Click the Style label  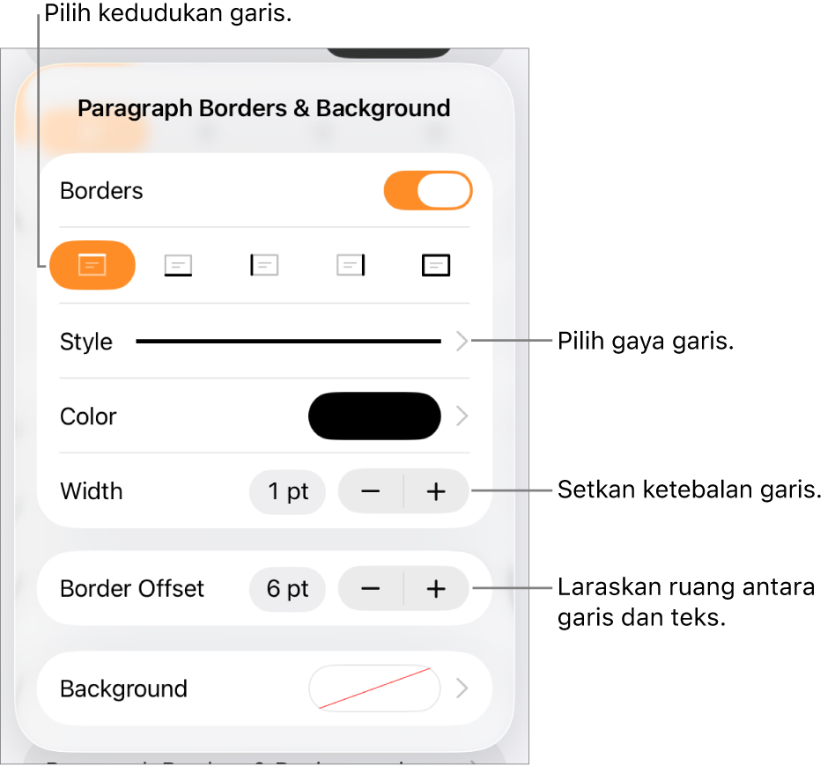click(86, 342)
